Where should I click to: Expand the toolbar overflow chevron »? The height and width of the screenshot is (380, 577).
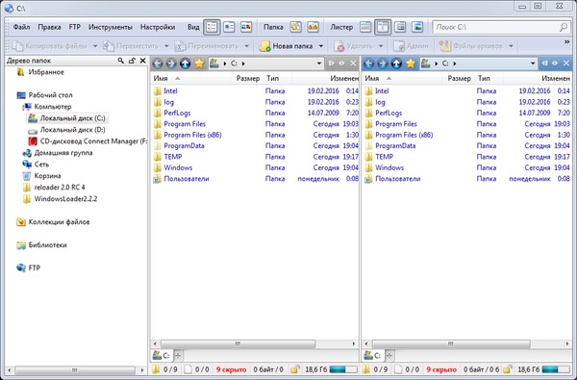tap(566, 42)
